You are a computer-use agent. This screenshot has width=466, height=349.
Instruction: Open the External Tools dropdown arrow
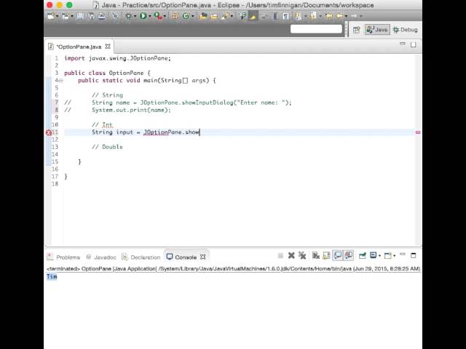click(x=165, y=16)
